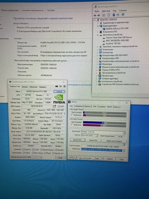Image resolution: width=149 pixels, height=199 pixels.
Task: Open the Benchmark version dropdown in CPU-Z
Action: click(124, 133)
